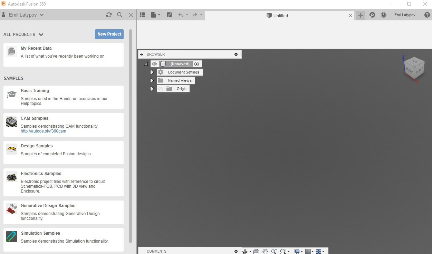Image resolution: width=432 pixels, height=254 pixels.
Task: Select the Pan hand tool
Action: click(265, 251)
